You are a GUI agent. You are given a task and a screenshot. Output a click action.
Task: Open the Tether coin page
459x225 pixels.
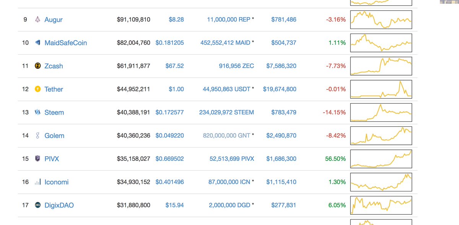pos(54,89)
